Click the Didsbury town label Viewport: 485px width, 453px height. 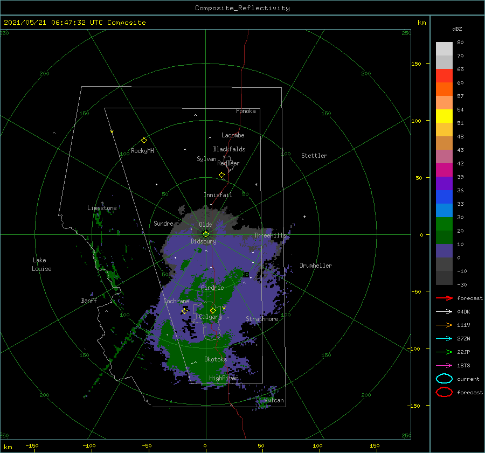tap(203, 241)
